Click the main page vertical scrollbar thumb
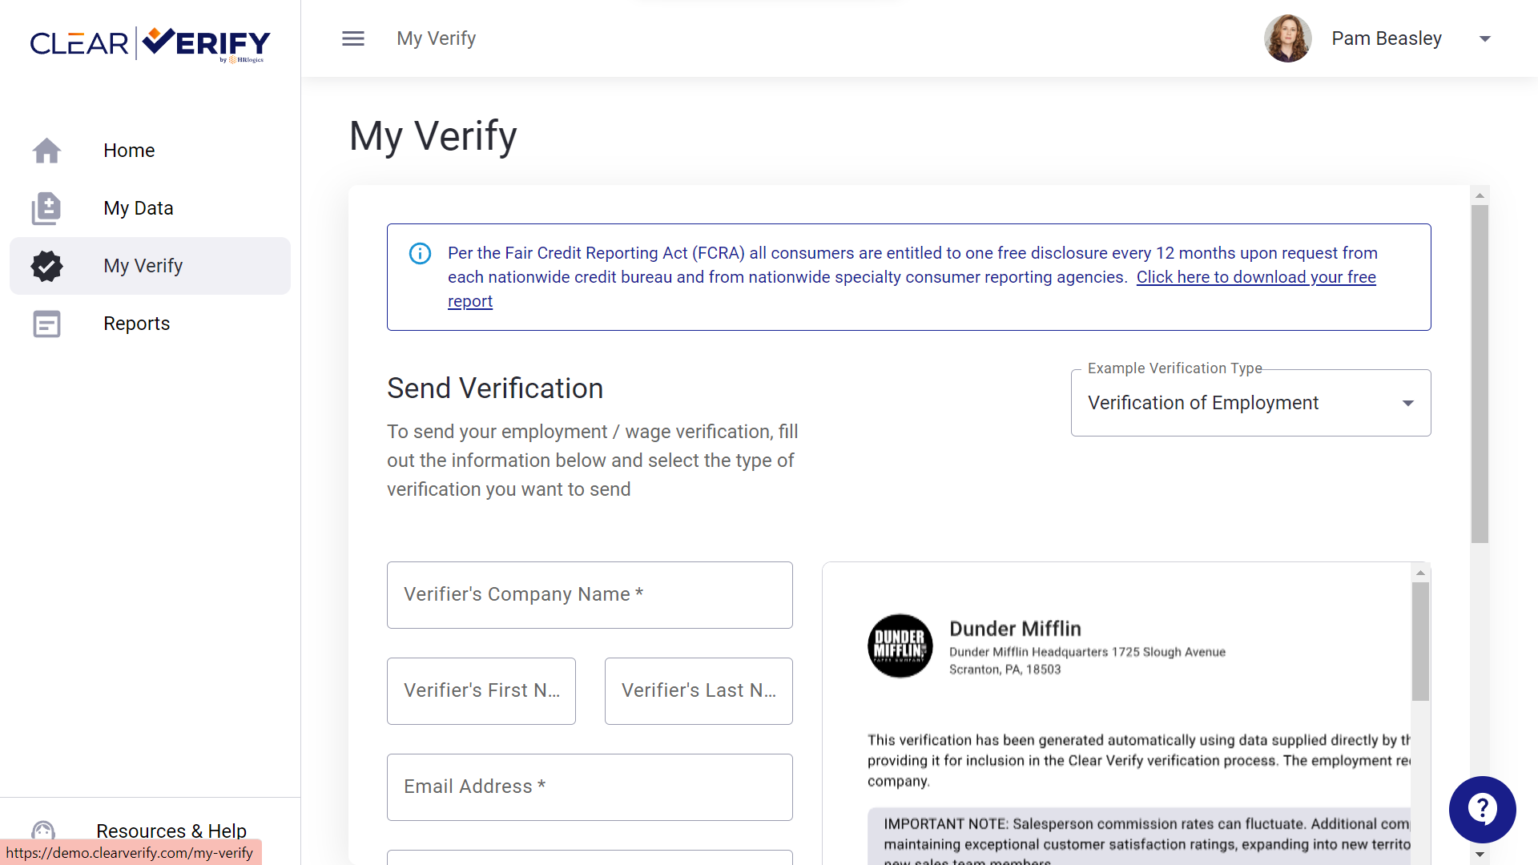The image size is (1538, 865). coord(1480,374)
